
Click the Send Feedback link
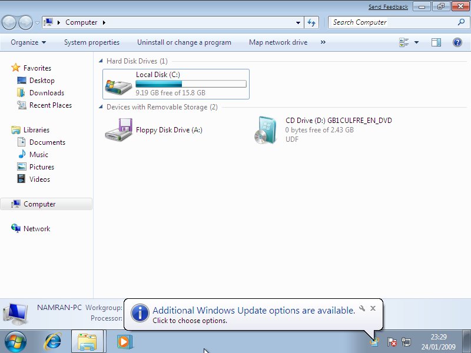click(x=388, y=7)
